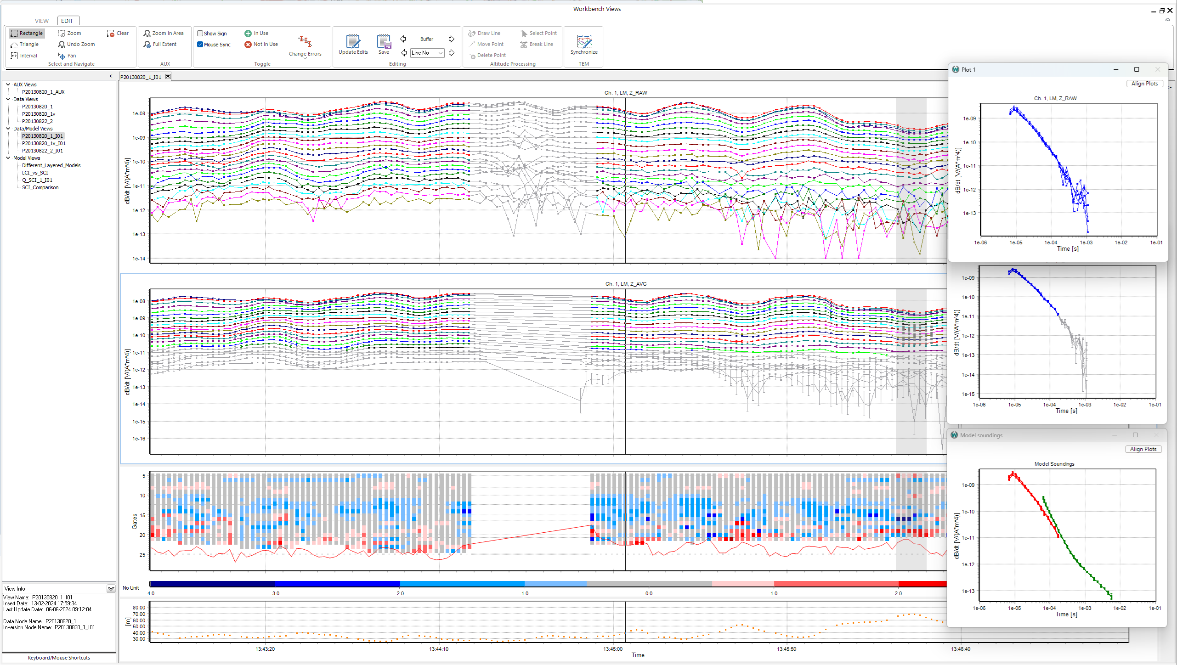The image size is (1177, 665).
Task: Collapse the Data/Model Views tree node
Action: pyautogui.click(x=8, y=129)
